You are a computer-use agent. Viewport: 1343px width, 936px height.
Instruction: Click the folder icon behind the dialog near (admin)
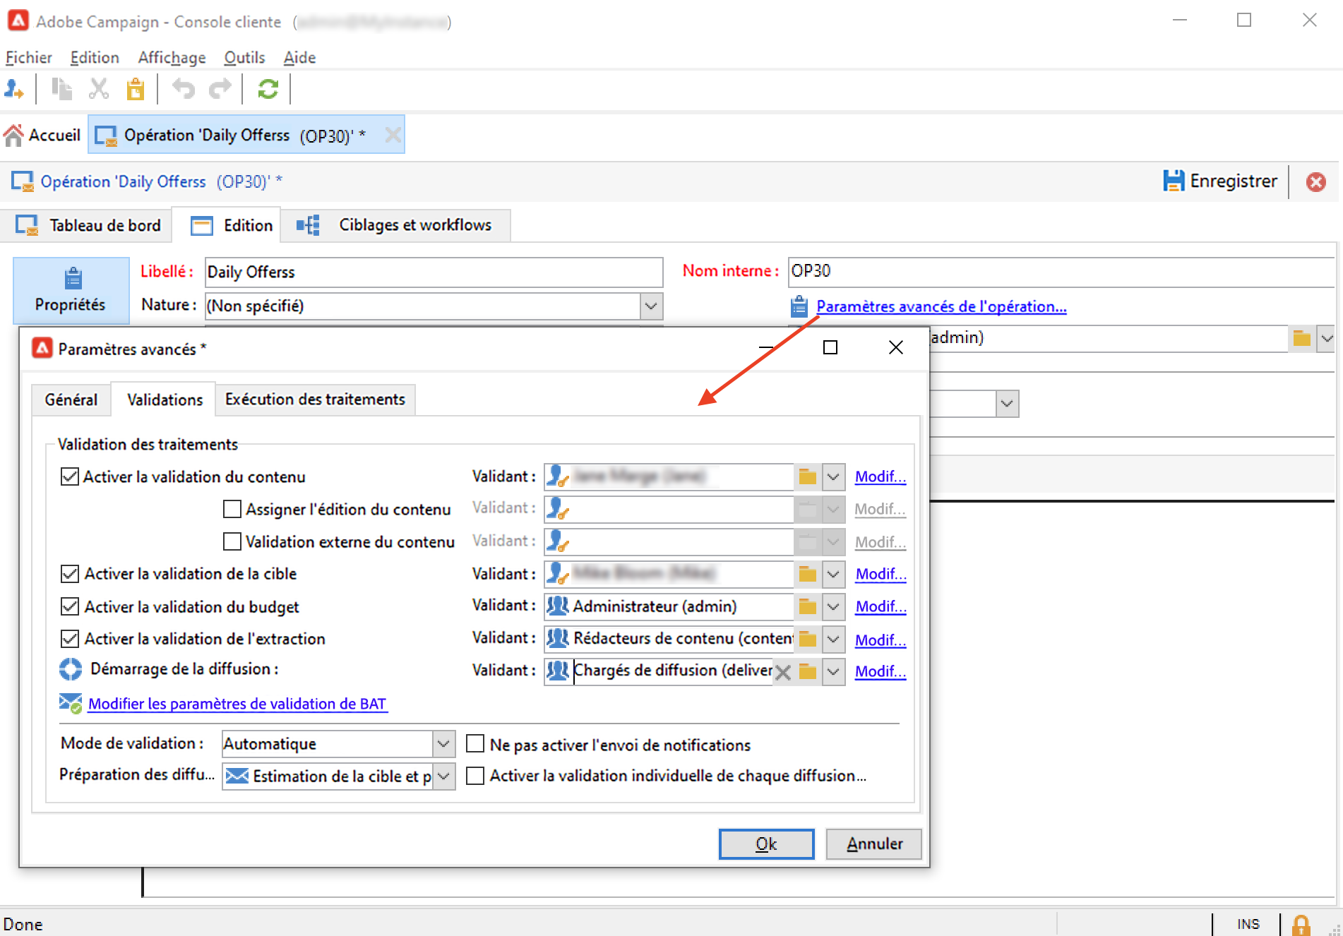[x=1302, y=338]
